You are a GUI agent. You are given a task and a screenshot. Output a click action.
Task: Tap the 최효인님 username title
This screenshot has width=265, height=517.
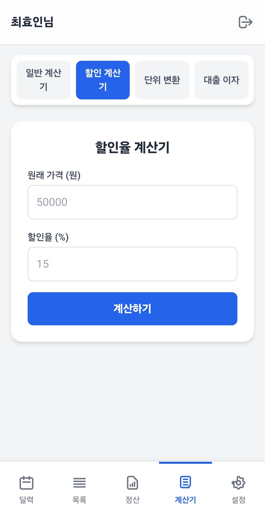[x=32, y=22]
